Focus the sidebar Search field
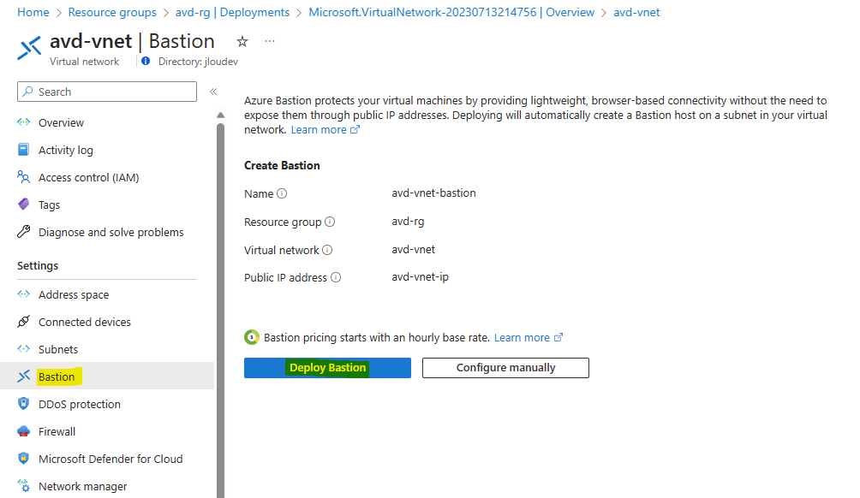 click(107, 92)
